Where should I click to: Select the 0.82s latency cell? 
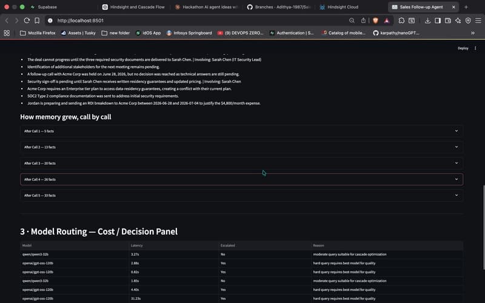tap(174, 272)
